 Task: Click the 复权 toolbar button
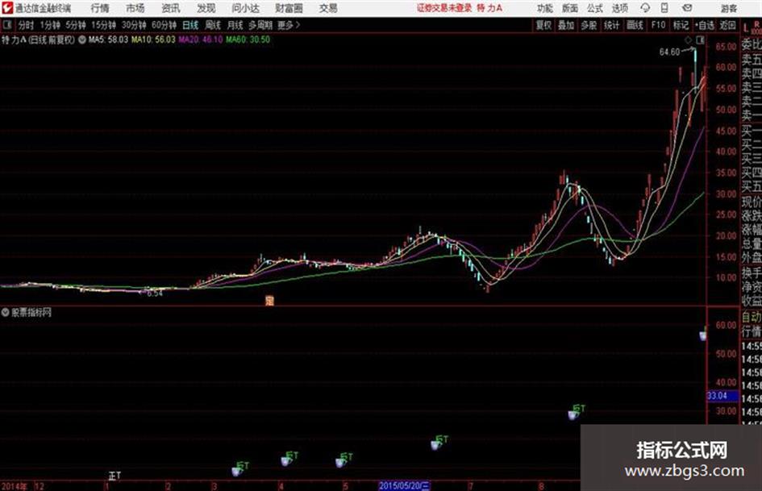(543, 25)
